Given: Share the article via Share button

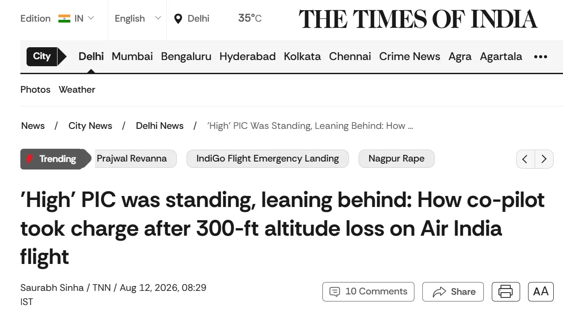Looking at the screenshot, I should coord(453,292).
